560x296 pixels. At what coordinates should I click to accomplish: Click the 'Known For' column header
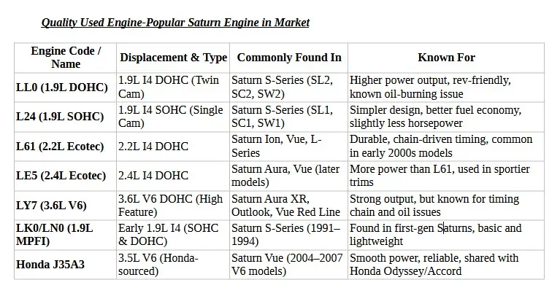click(446, 58)
